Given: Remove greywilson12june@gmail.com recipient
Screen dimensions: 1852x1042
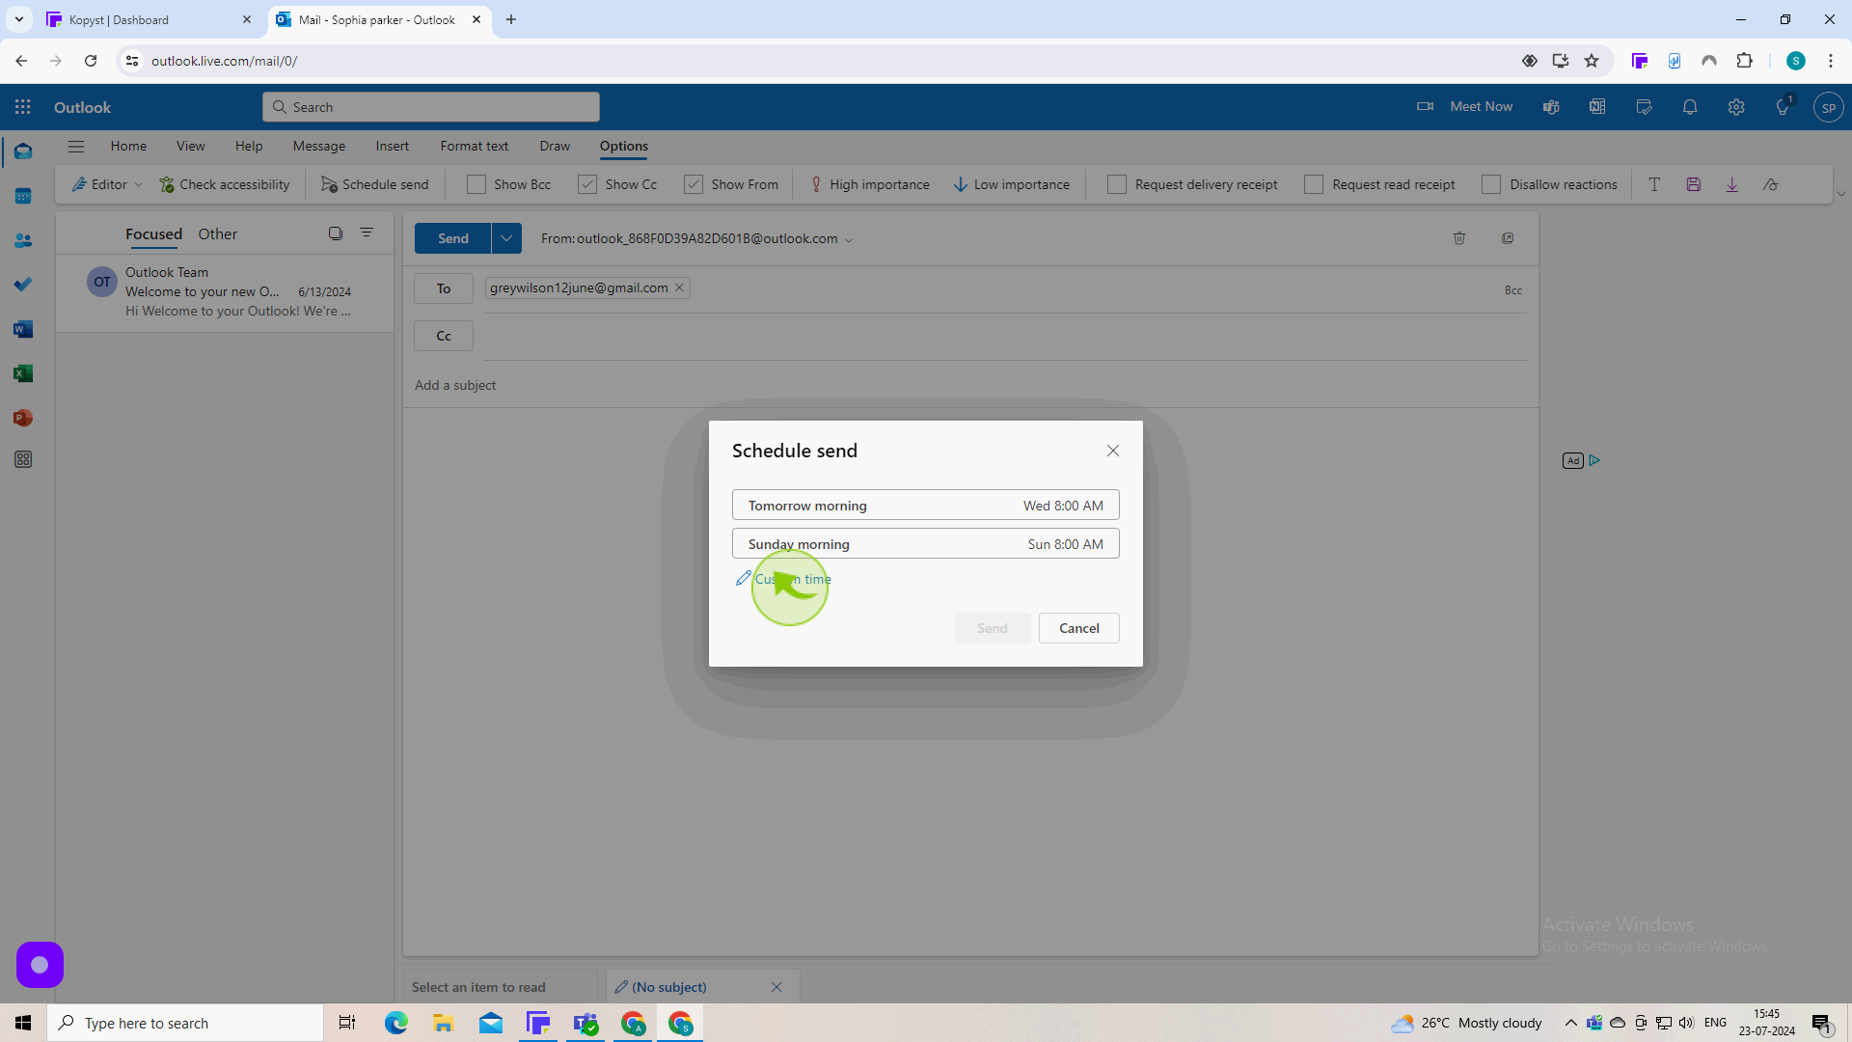Looking at the screenshot, I should [x=679, y=288].
